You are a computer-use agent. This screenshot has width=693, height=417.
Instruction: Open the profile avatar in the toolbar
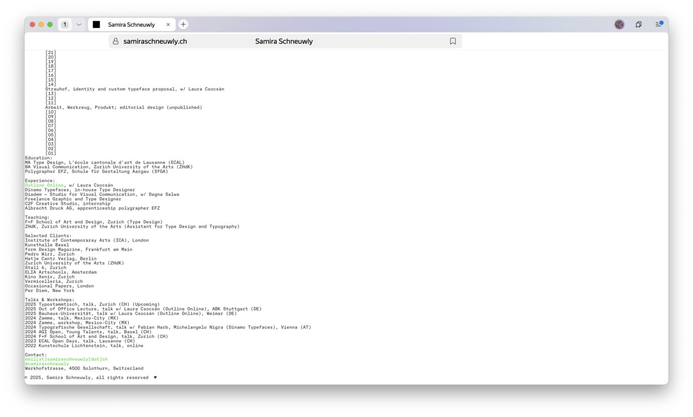point(619,25)
